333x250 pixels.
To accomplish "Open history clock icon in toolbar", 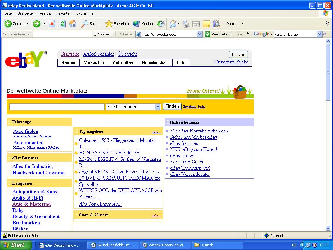I will click(x=161, y=23).
